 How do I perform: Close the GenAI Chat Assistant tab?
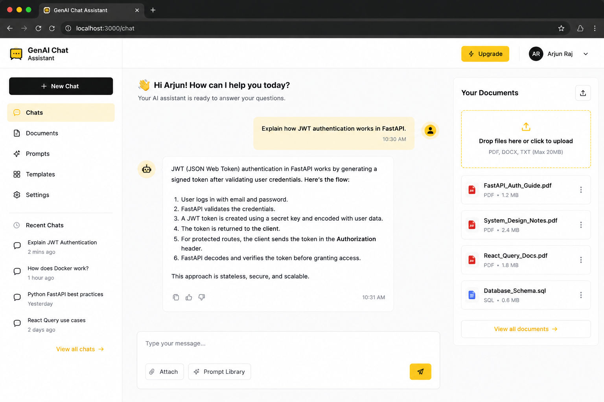137,10
